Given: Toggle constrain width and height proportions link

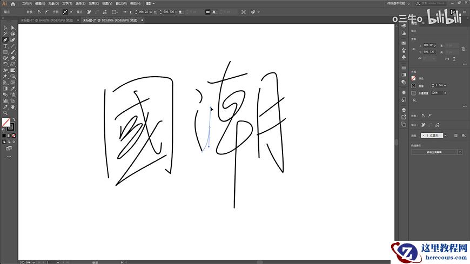Looking at the screenshot, I should [x=464, y=49].
